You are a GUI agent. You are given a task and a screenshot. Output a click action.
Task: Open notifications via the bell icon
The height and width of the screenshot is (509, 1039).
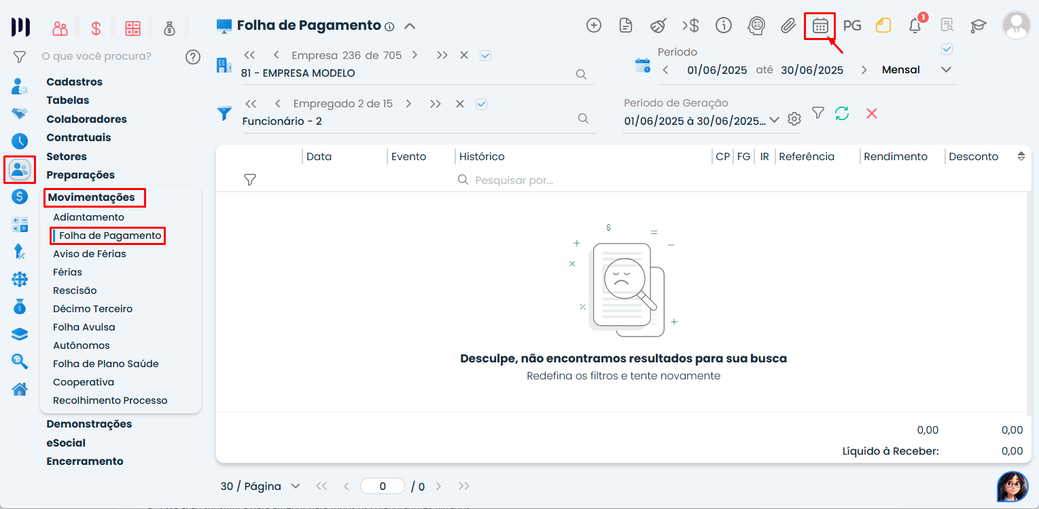tap(915, 26)
